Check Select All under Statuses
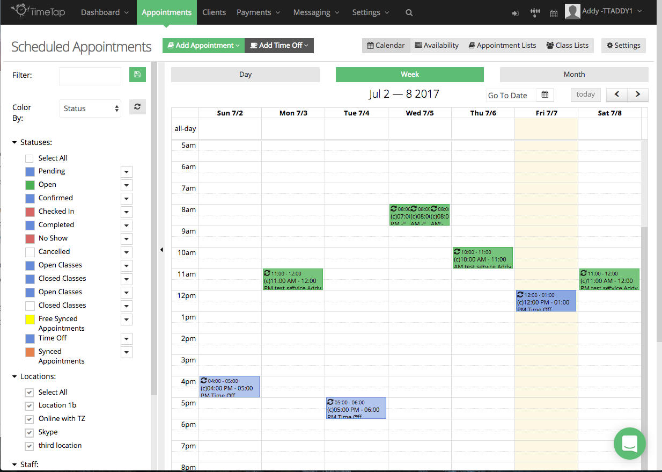 point(30,158)
